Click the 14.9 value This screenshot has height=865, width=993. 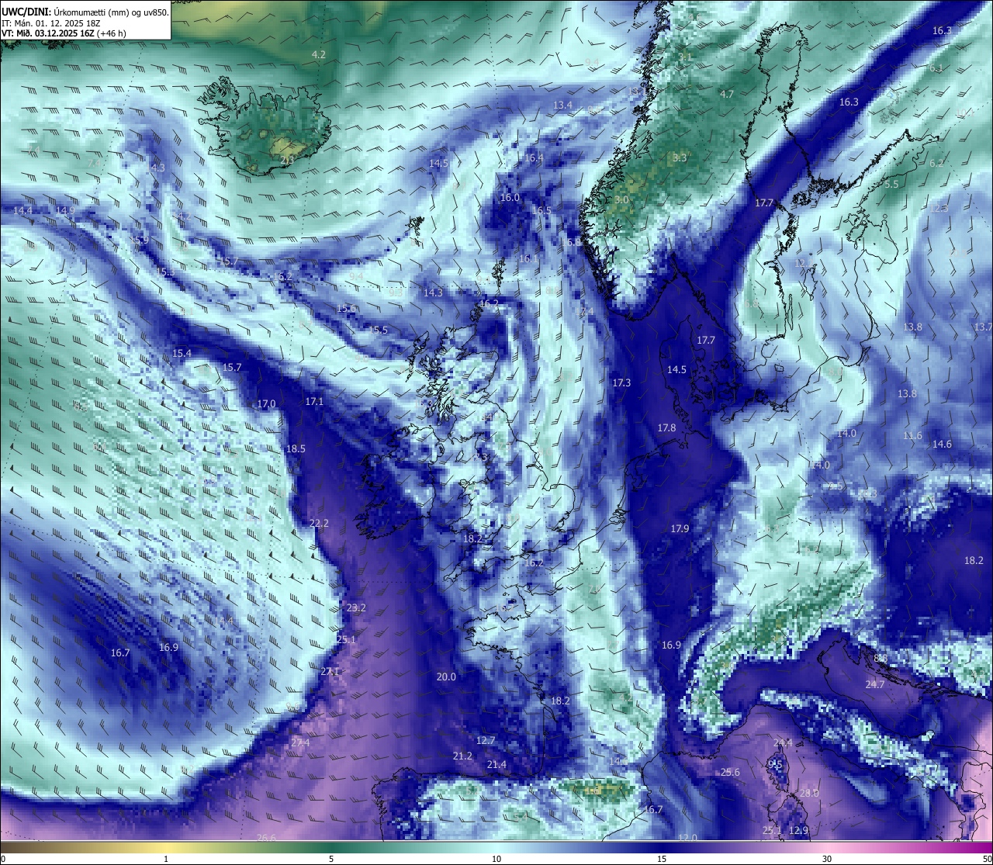(65, 210)
